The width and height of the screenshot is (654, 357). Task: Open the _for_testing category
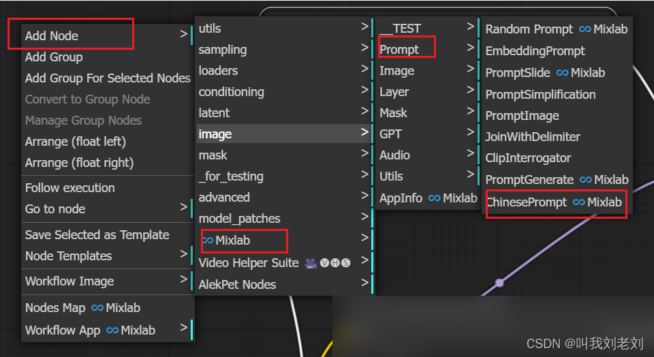283,176
